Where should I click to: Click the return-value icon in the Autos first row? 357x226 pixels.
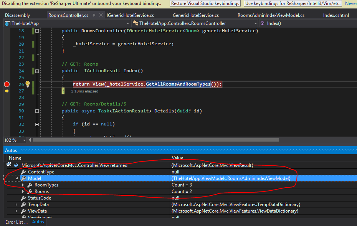(x=9, y=164)
